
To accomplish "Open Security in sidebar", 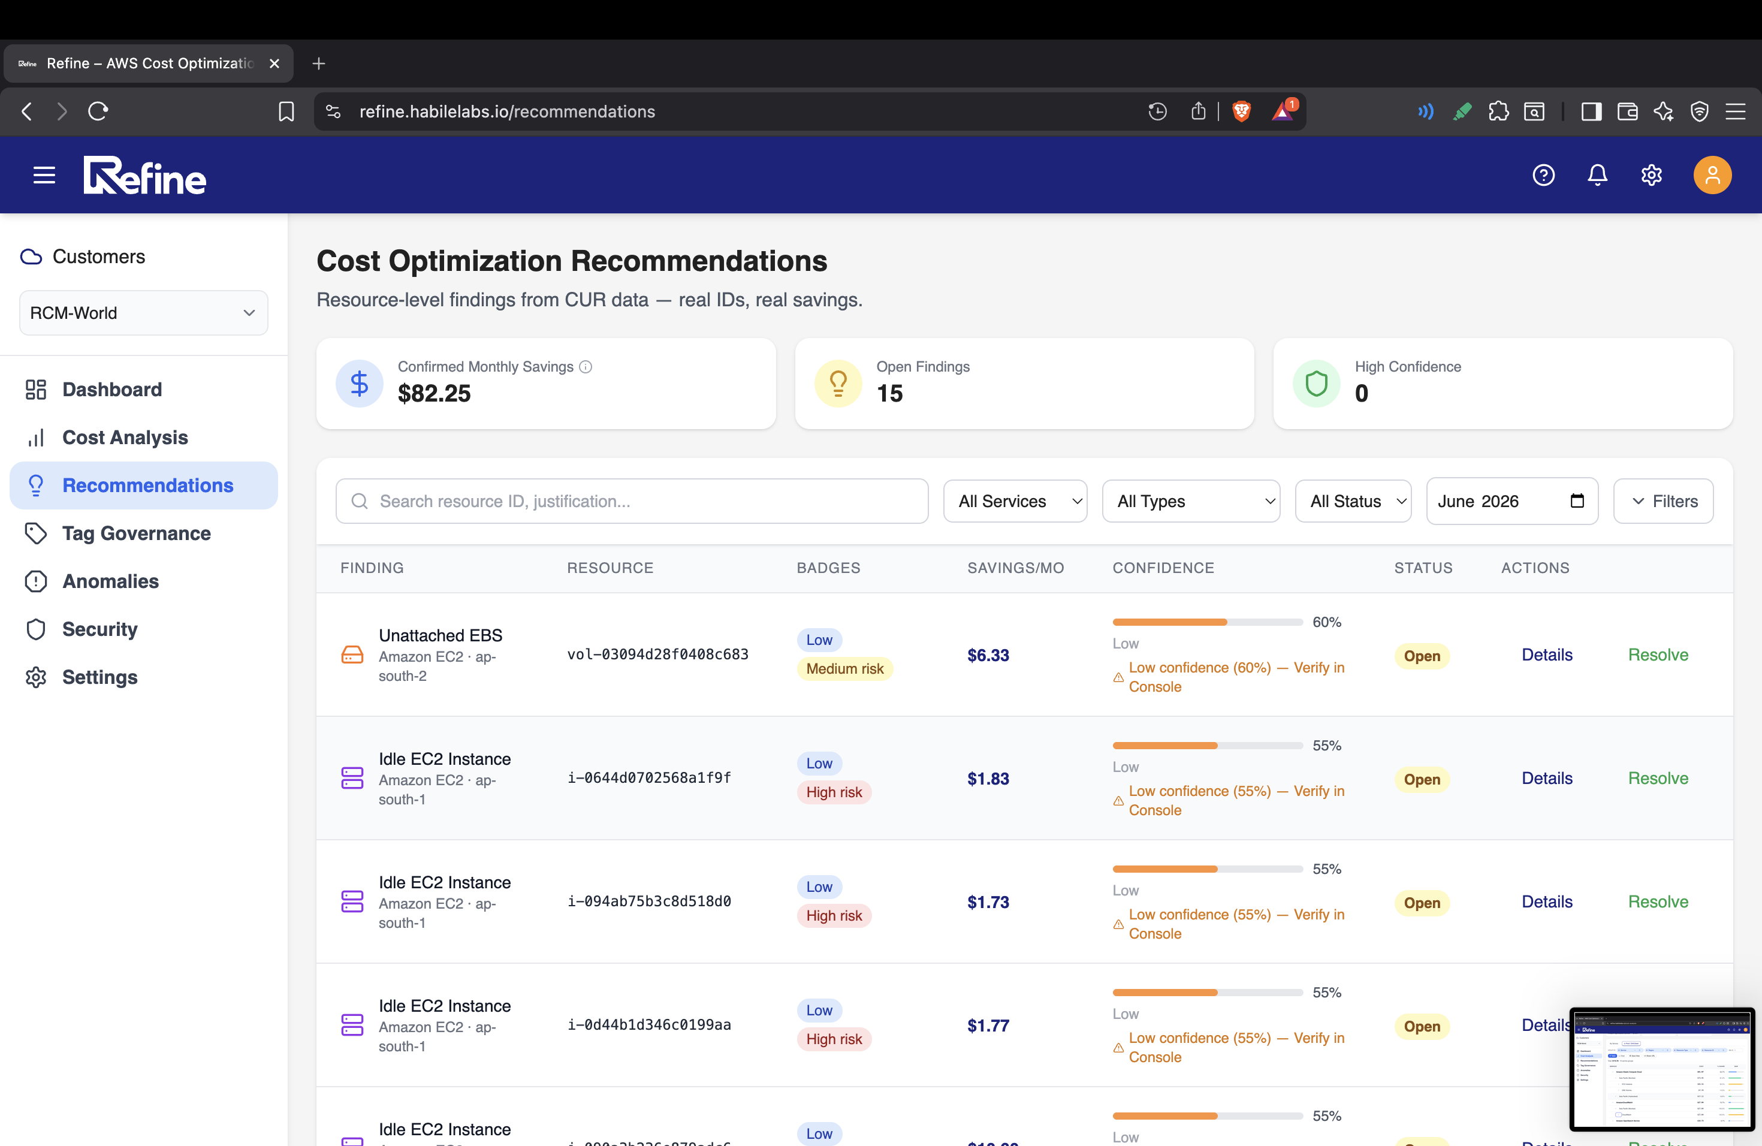I will [x=144, y=629].
